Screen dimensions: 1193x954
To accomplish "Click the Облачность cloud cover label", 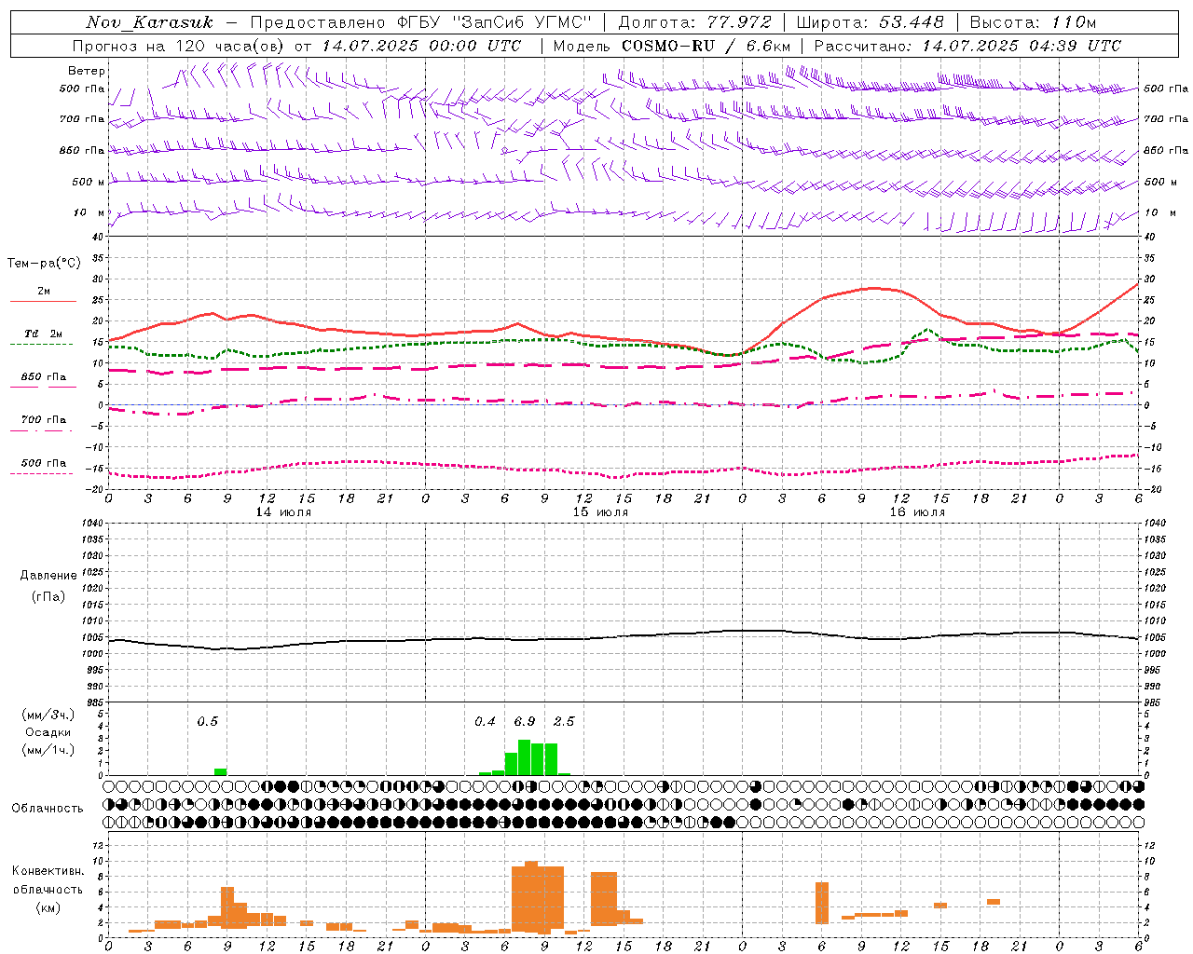I will click(48, 809).
